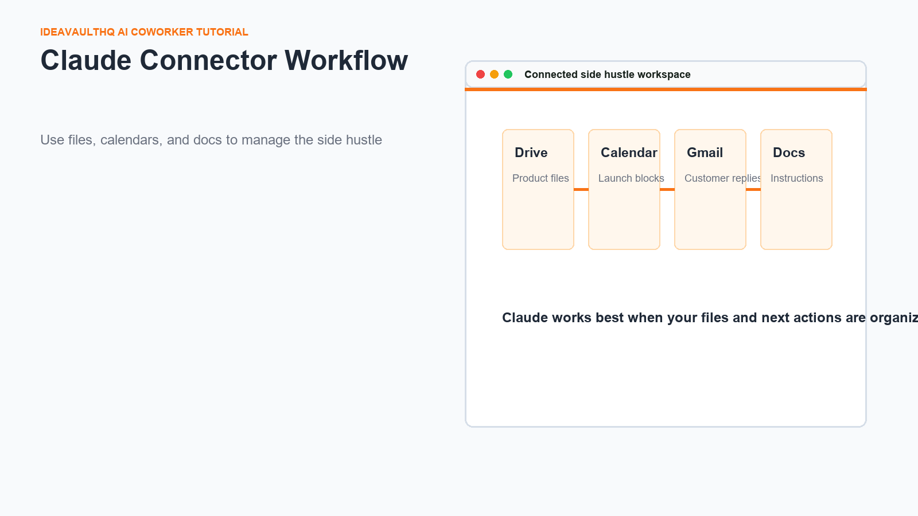Click the 'Claude Connector Workflow' heading

point(224,60)
